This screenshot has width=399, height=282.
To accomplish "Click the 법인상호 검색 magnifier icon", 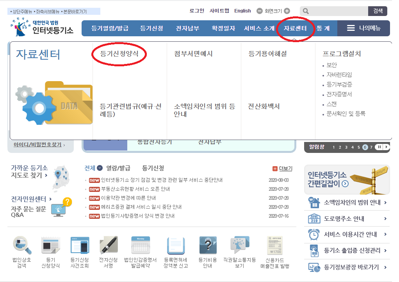I will click(x=22, y=245).
